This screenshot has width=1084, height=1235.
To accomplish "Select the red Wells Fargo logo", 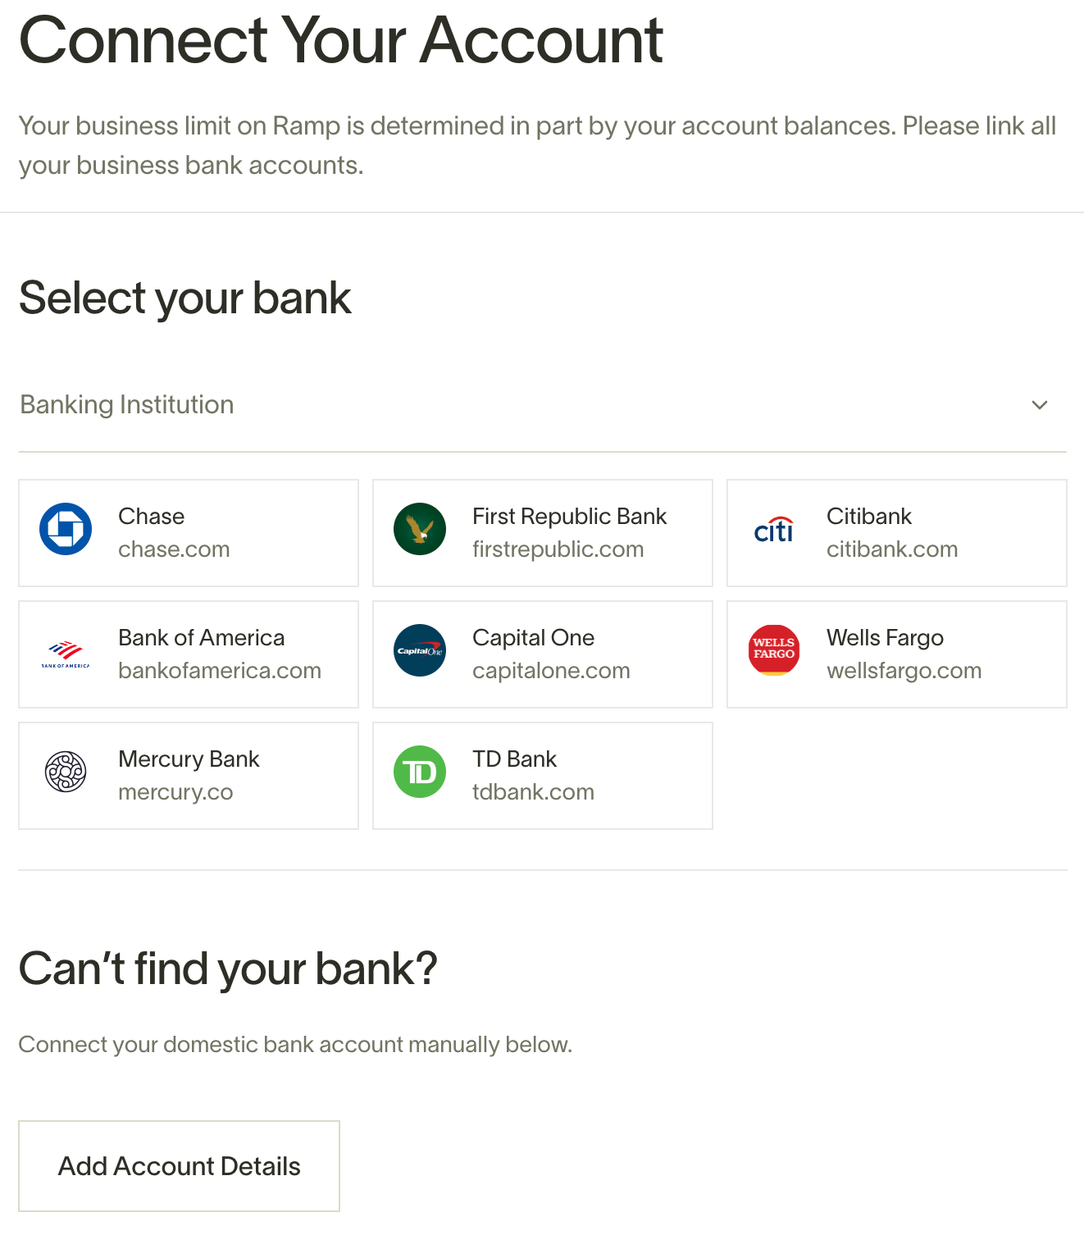I will [774, 650].
